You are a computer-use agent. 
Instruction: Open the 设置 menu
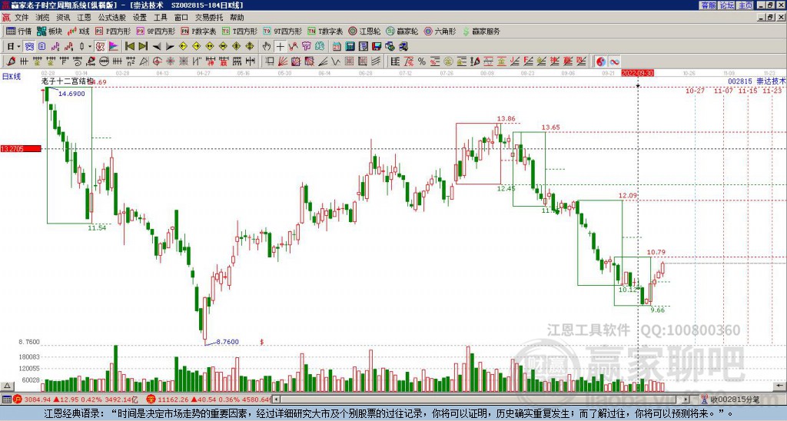click(140, 18)
